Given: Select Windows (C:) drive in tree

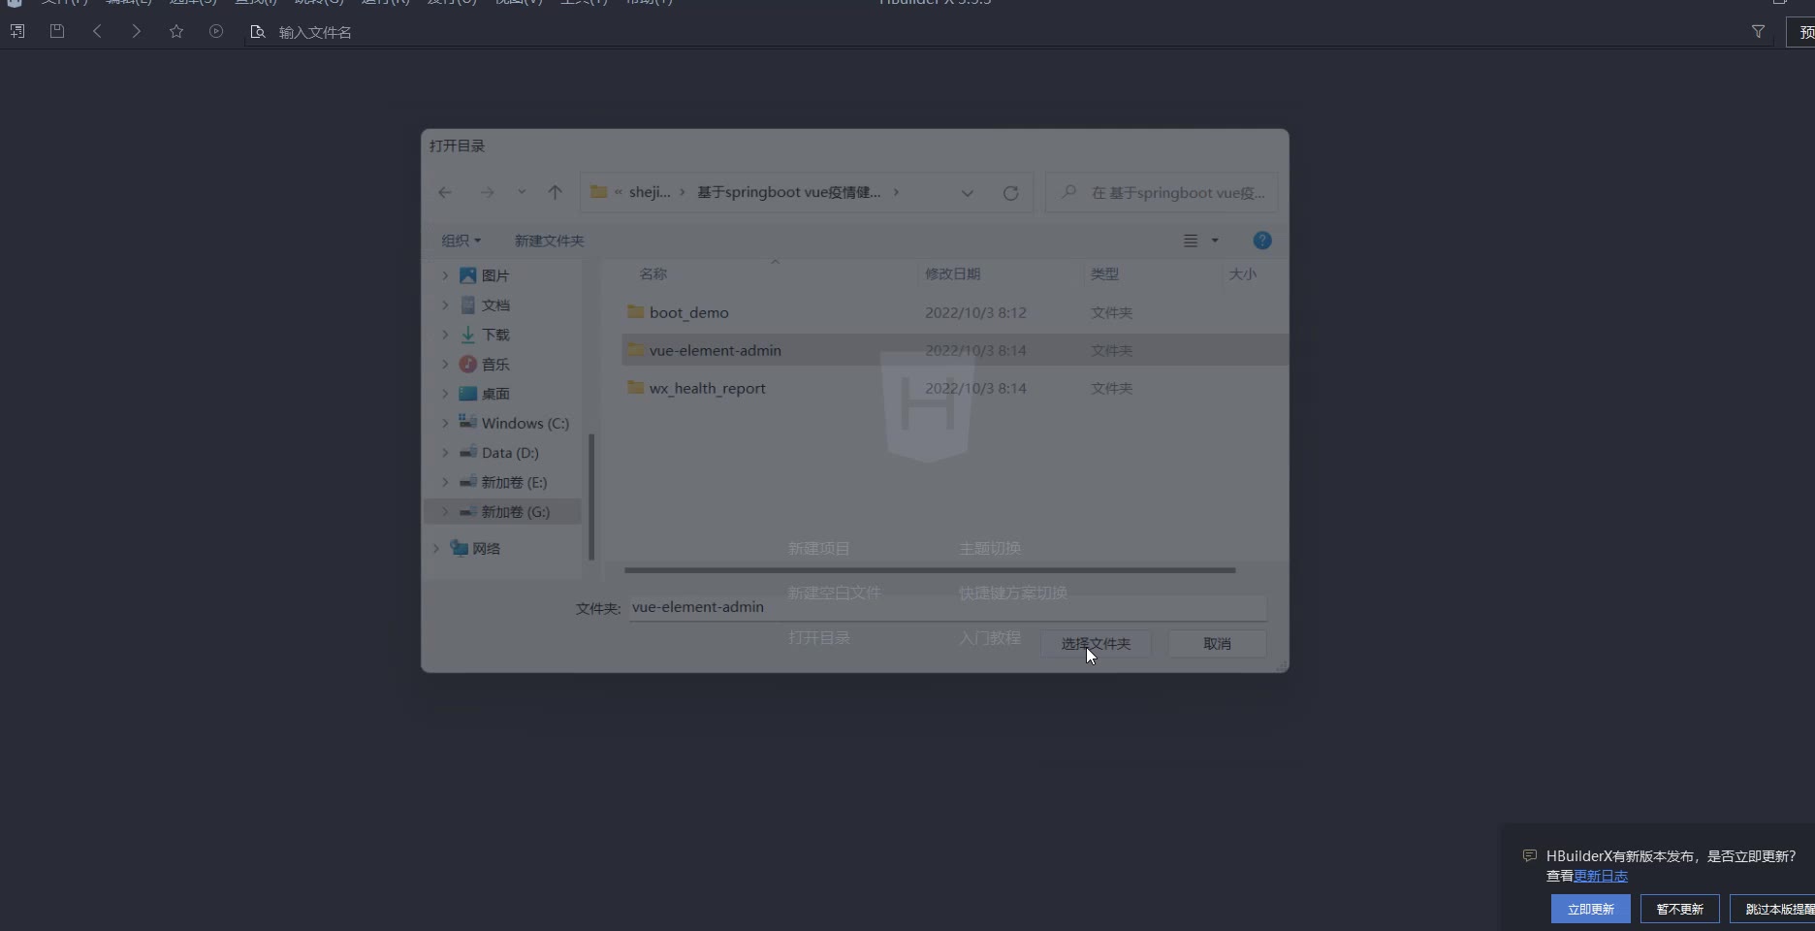Looking at the screenshot, I should point(525,423).
